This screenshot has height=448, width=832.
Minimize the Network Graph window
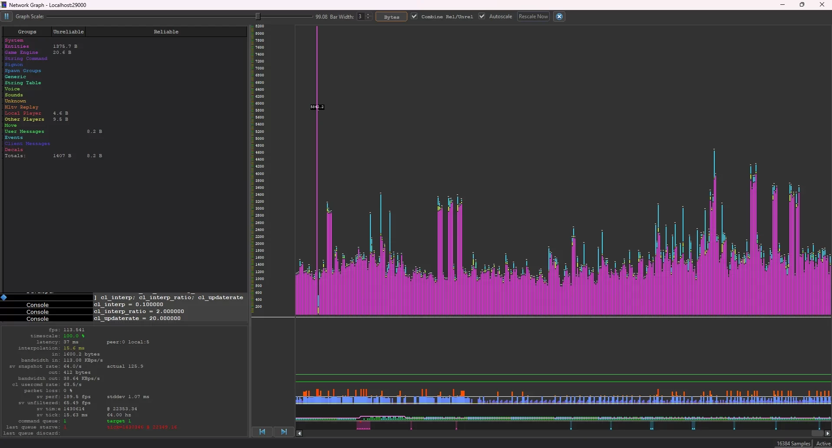pos(782,5)
